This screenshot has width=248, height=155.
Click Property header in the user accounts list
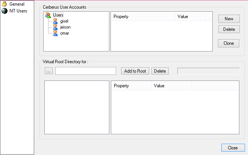(144, 17)
